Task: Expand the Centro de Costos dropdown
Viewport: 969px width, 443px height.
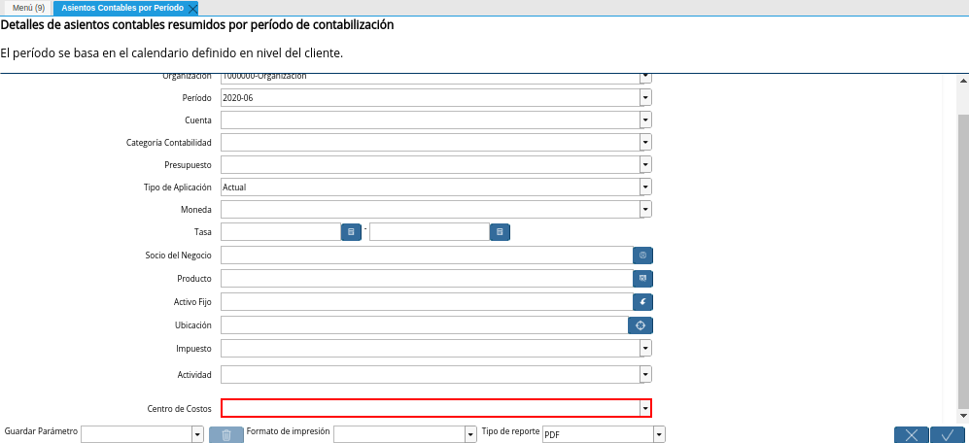Action: pyautogui.click(x=645, y=408)
